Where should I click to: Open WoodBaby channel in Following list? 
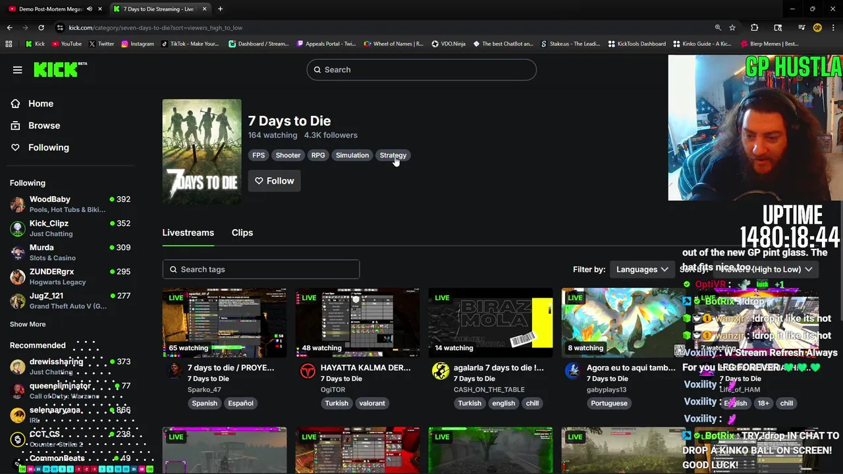click(70, 204)
